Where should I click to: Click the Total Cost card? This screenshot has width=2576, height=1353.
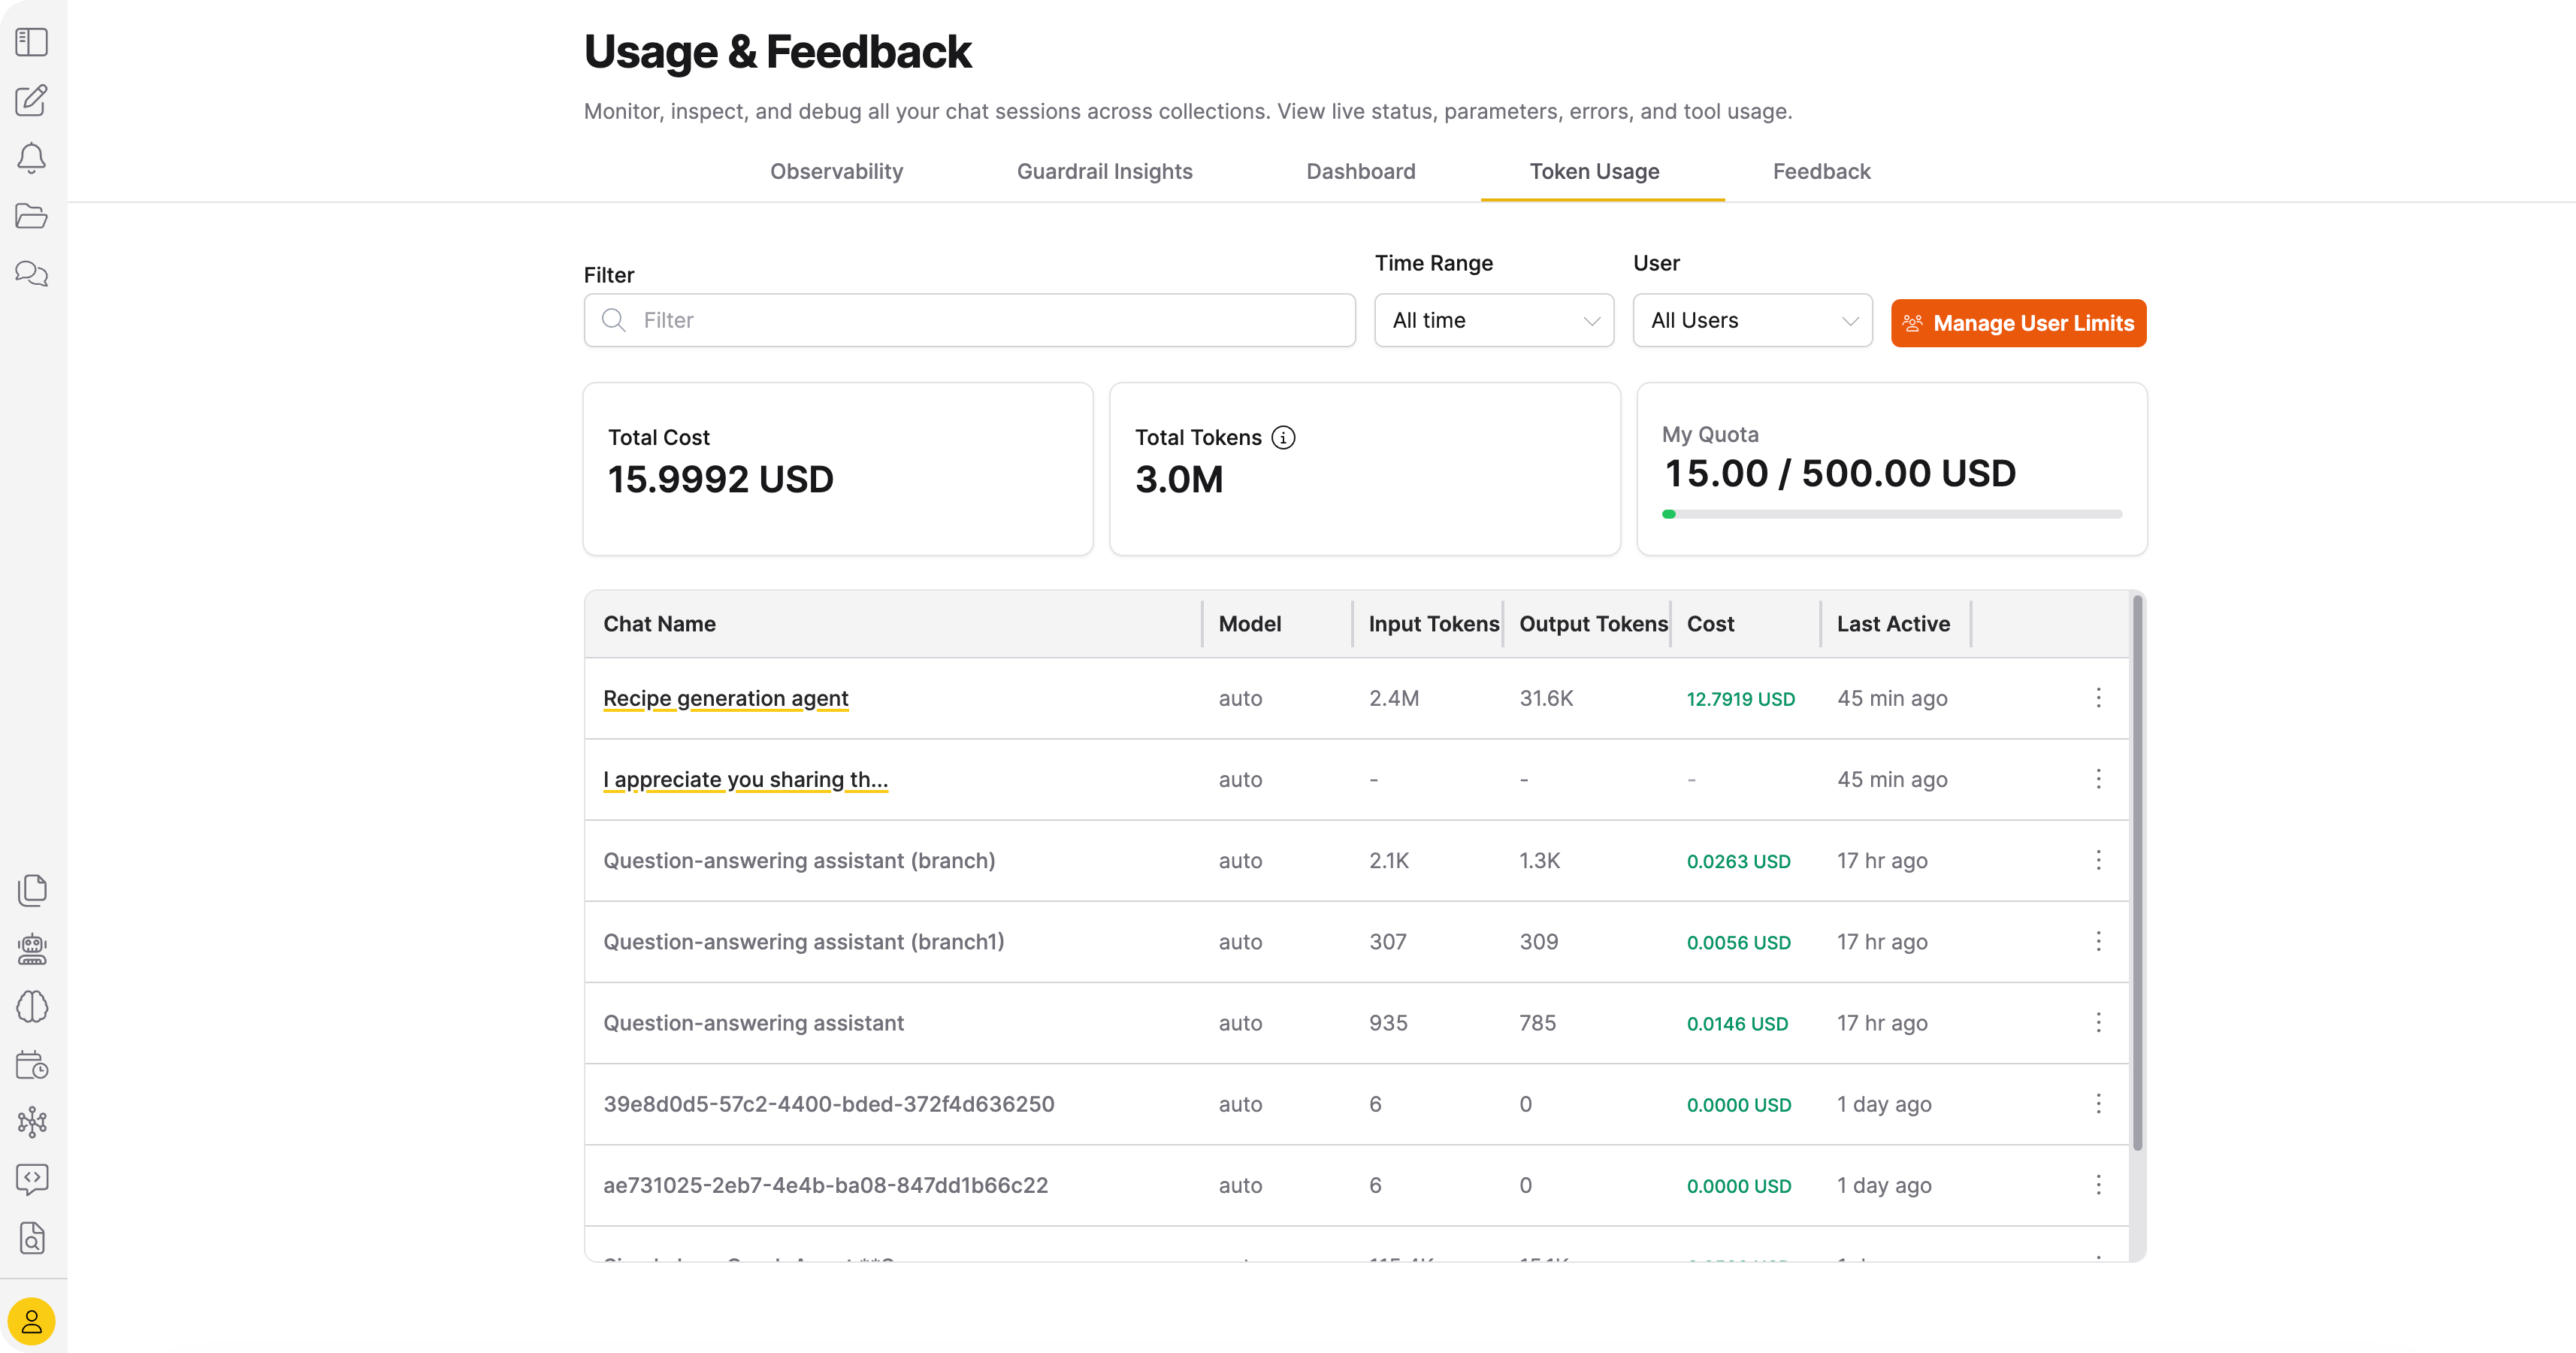click(x=838, y=468)
